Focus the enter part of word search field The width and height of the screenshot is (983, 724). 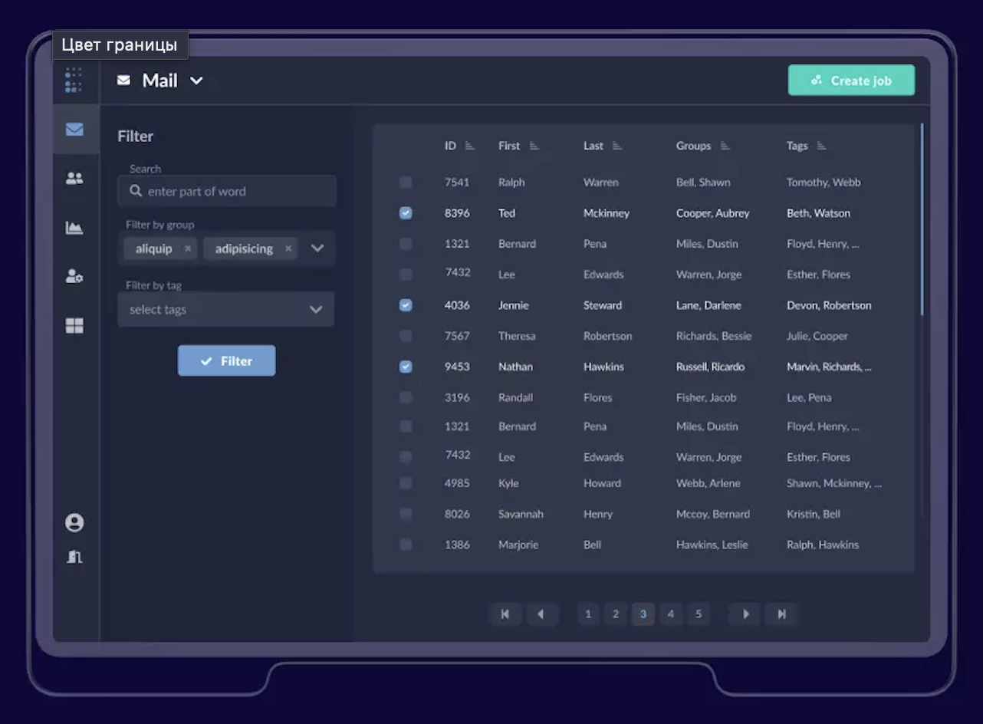226,191
